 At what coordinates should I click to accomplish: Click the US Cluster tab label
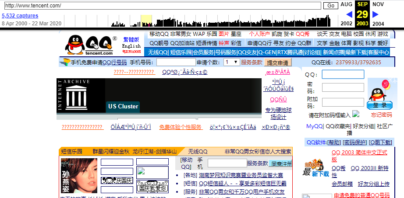[x=123, y=107]
